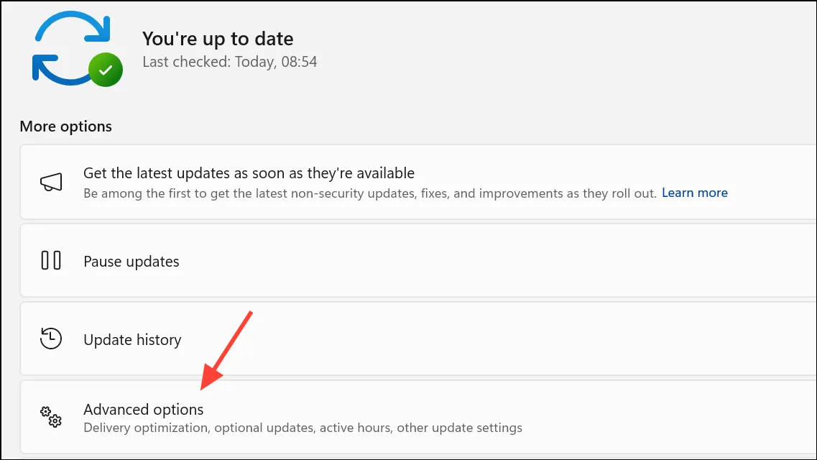Click the Delivery optimization description under Advanced options
817x460 pixels.
(303, 428)
